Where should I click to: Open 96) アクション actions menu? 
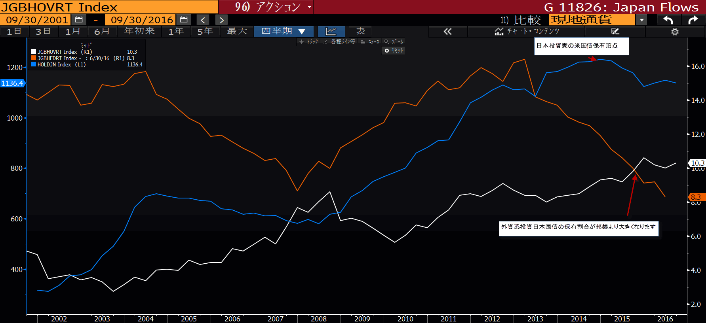273,7
